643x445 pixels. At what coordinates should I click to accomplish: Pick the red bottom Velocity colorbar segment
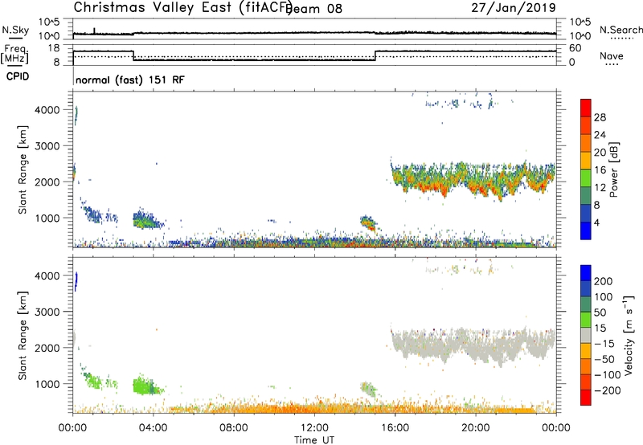coord(586,398)
